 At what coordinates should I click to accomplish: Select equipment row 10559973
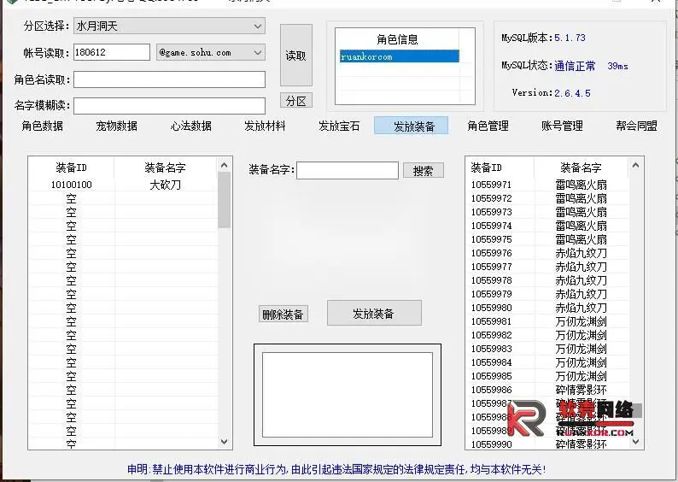548,212
